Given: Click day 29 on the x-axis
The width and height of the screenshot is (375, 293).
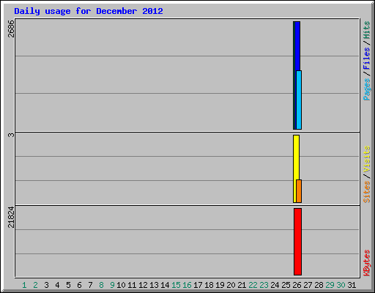Looking at the screenshot, I should (x=330, y=285).
